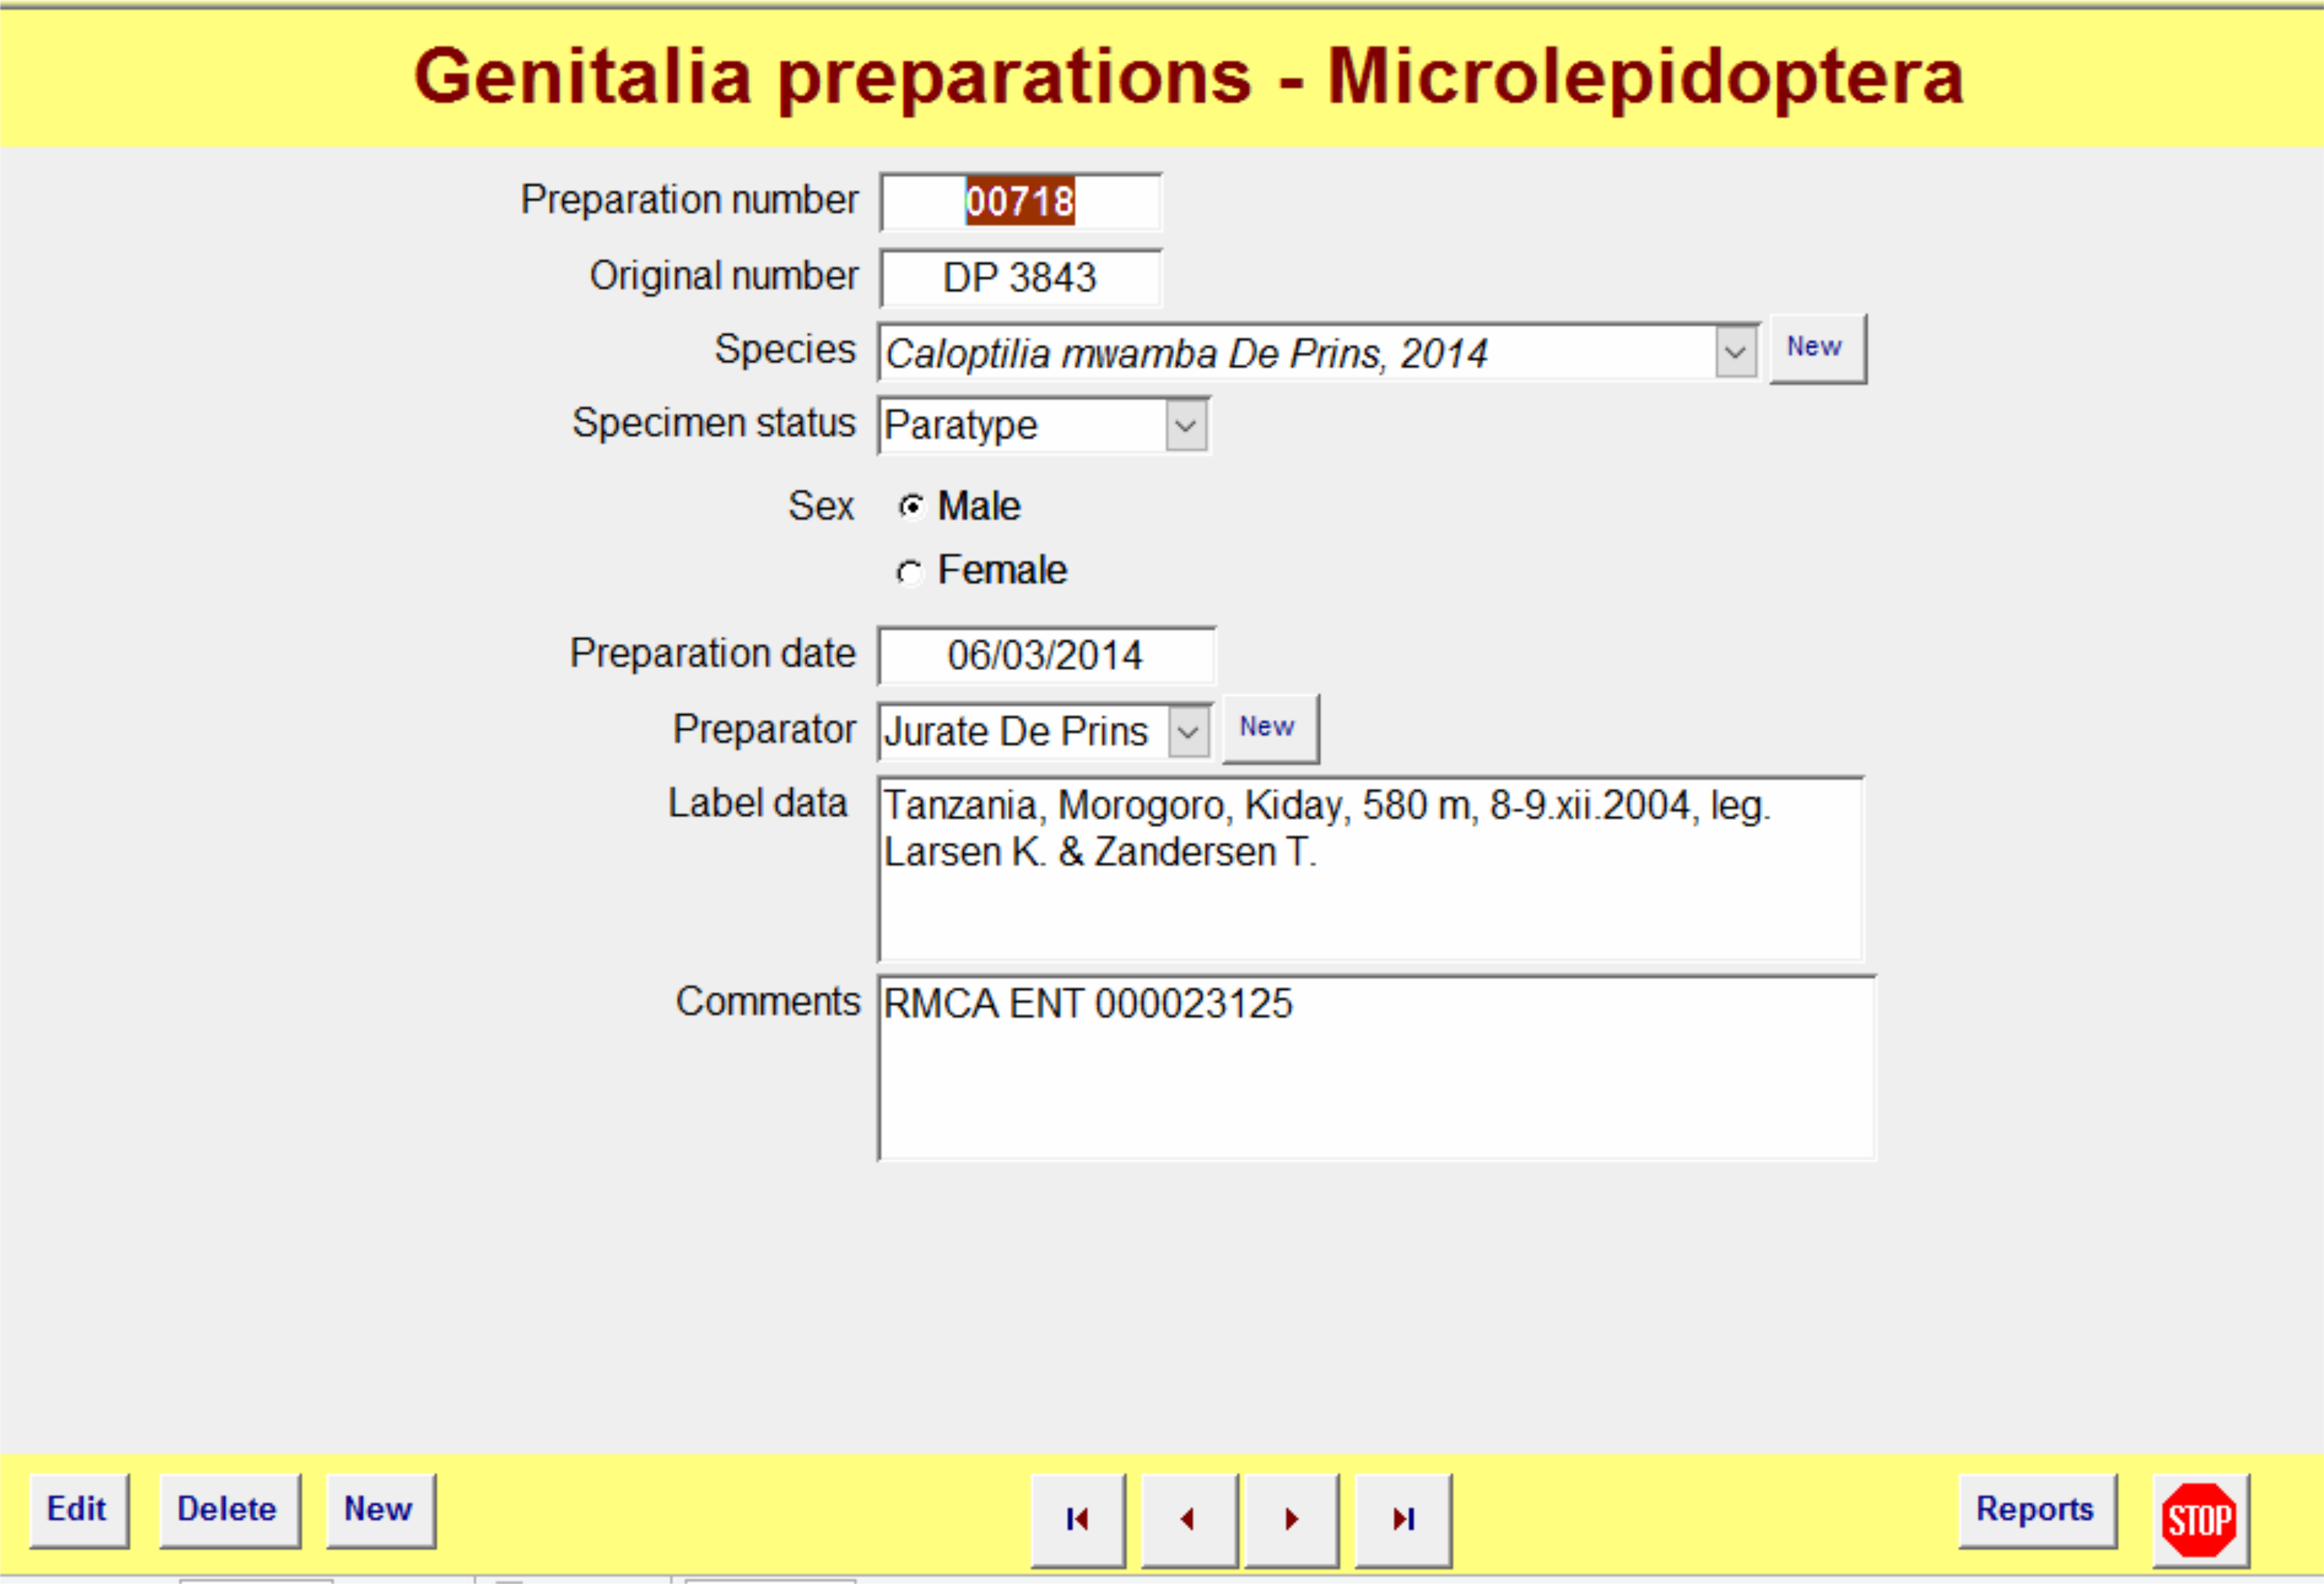Click the Species label
2324x1584 pixels.
(x=784, y=349)
